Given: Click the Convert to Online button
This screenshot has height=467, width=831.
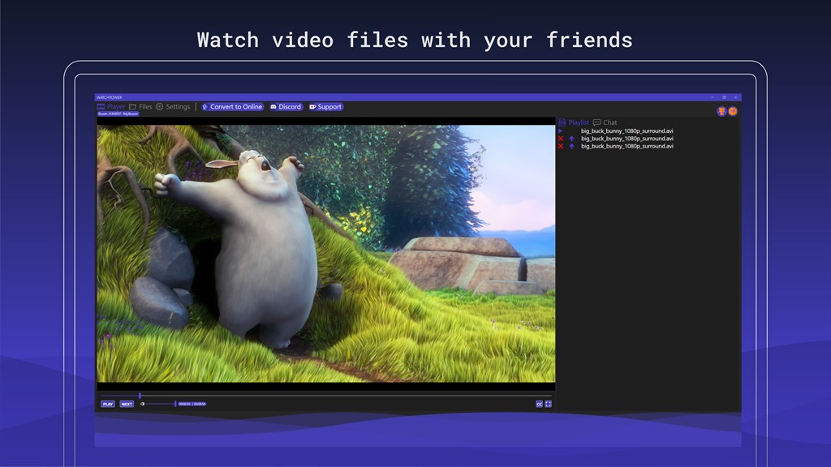Looking at the screenshot, I should coord(232,106).
